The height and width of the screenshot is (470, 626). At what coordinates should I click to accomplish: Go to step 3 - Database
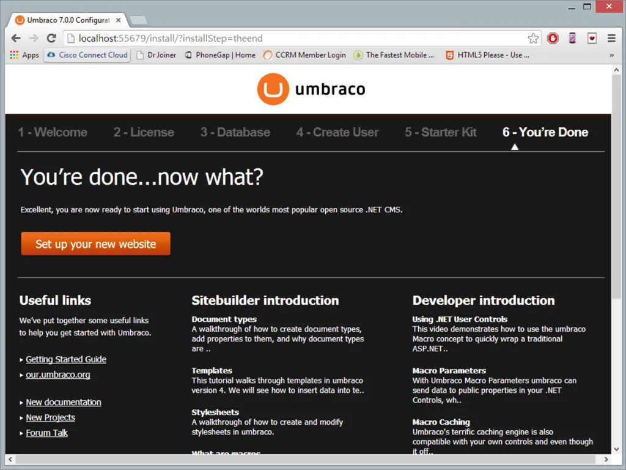235,132
